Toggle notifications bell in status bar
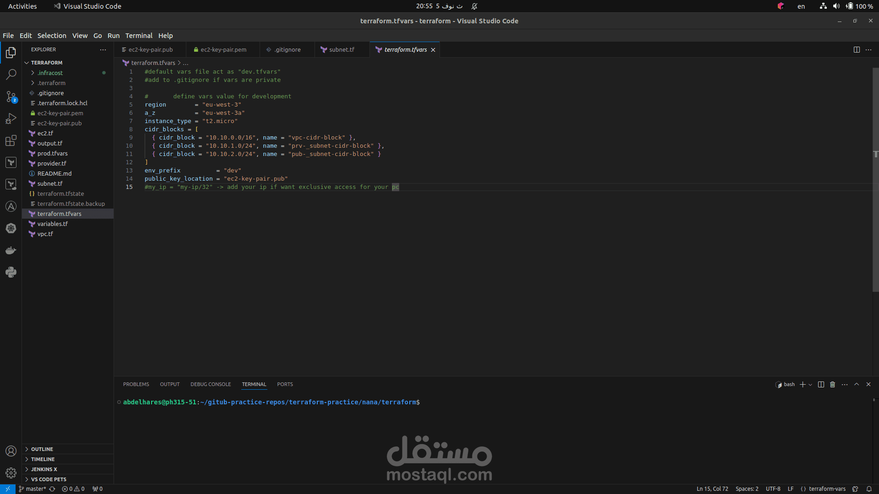This screenshot has width=879, height=494. pos(869,489)
